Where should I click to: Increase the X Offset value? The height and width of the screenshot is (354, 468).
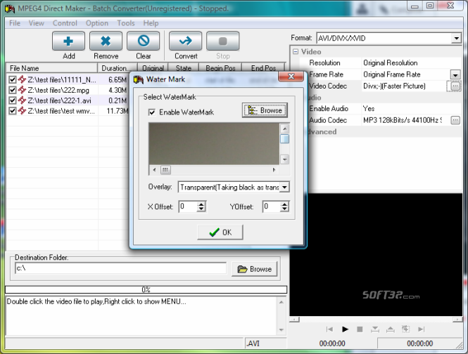click(x=201, y=204)
